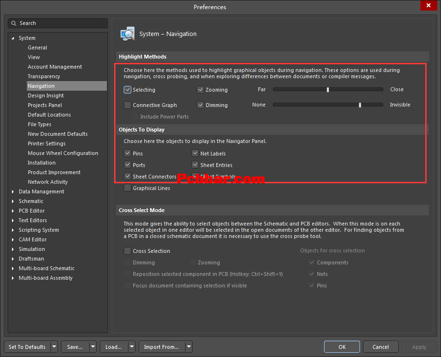Click the search magnifier icon
441x357 pixels.
pos(14,23)
